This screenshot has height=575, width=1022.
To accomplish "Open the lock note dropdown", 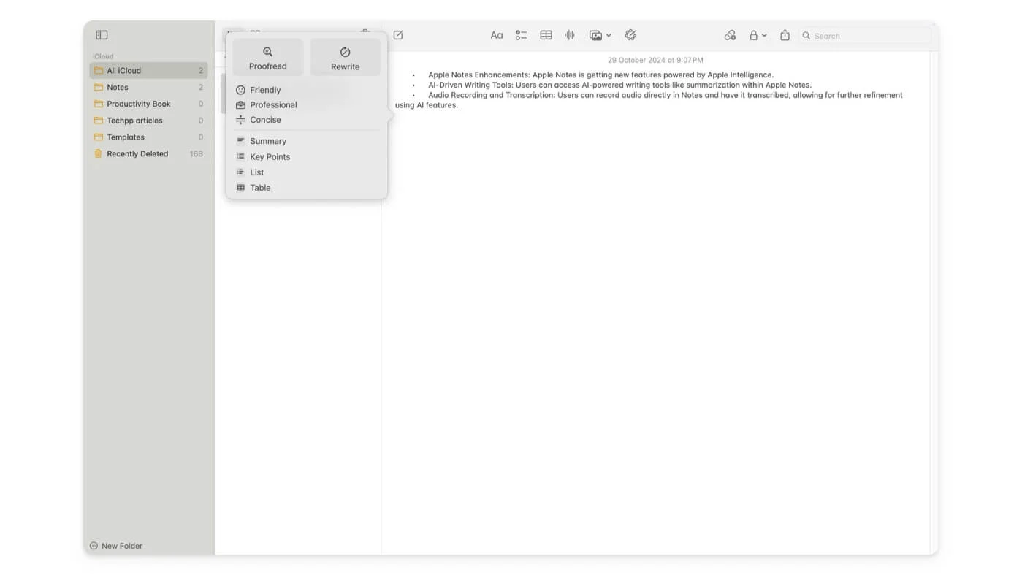I will click(757, 35).
